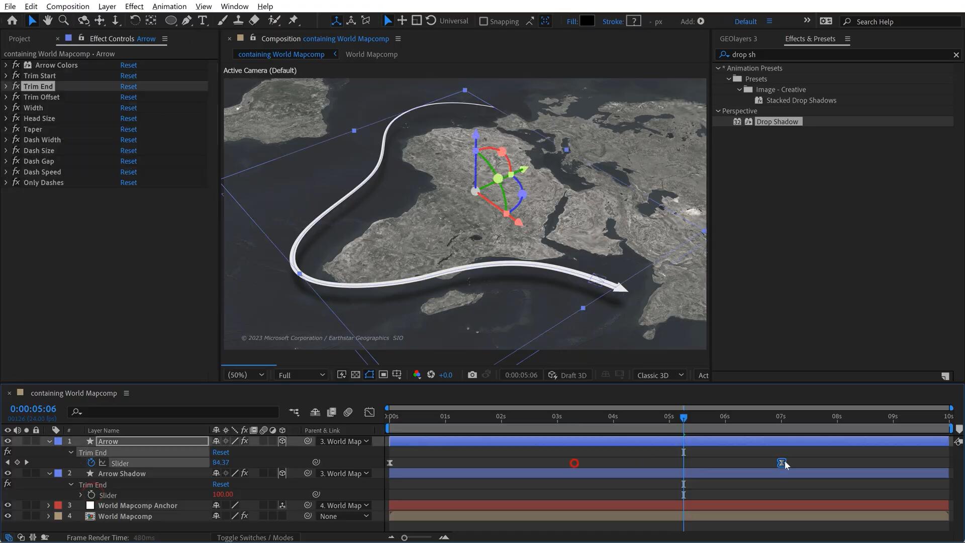
Task: Select the Zoom tool in toolbar
Action: pos(63,21)
